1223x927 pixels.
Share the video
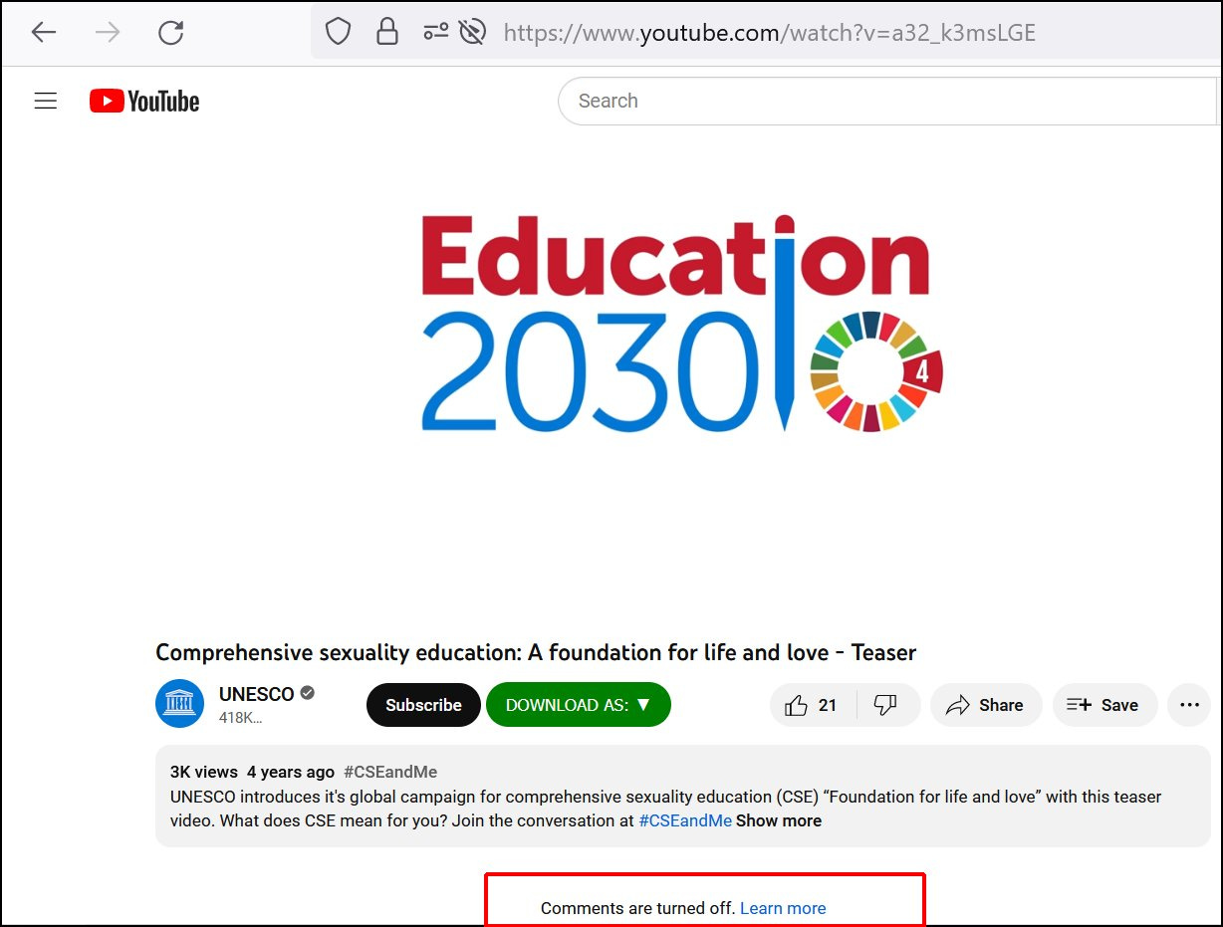(986, 705)
